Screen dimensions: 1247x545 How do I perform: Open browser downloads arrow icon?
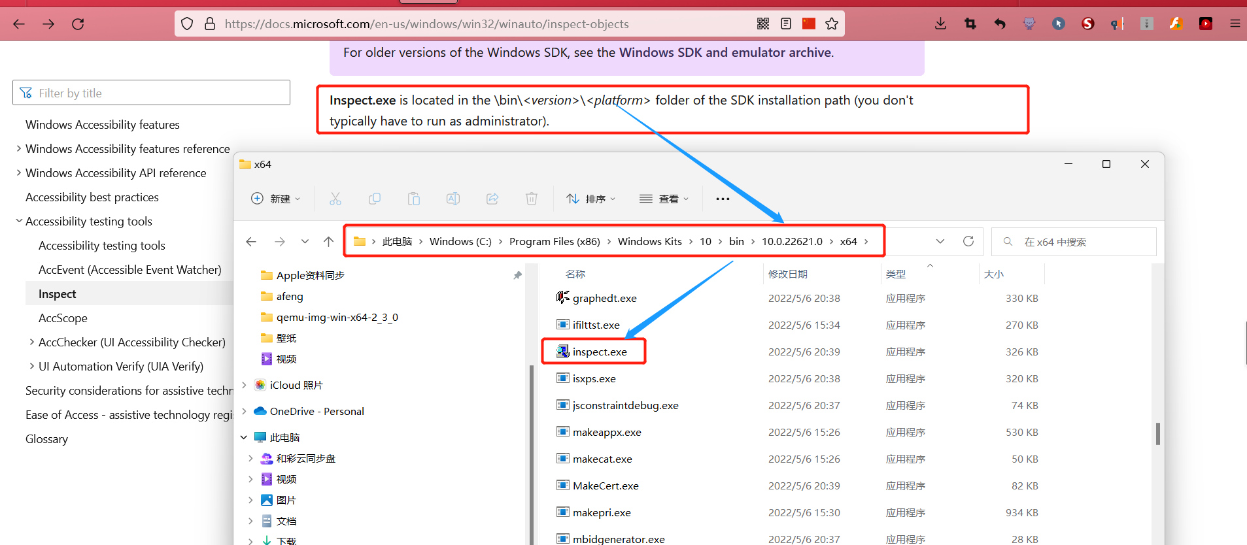coord(940,24)
